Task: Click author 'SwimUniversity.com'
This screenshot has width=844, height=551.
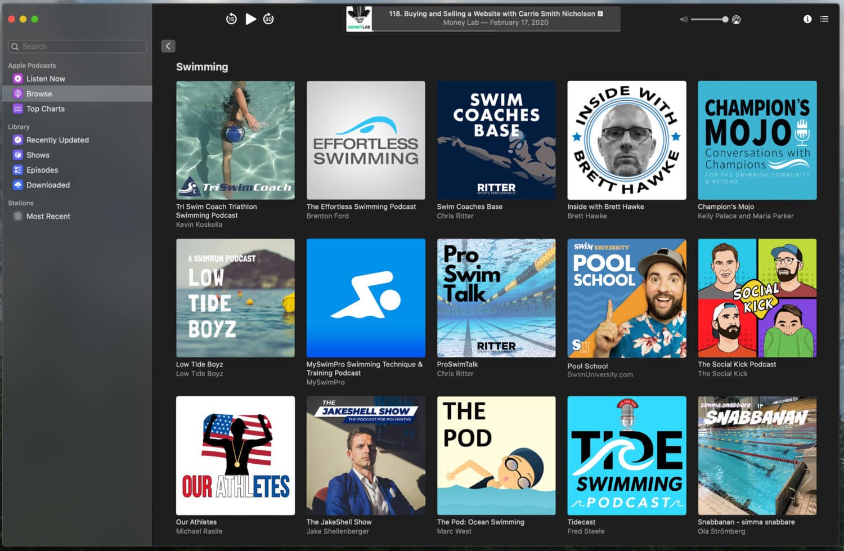Action: [600, 374]
